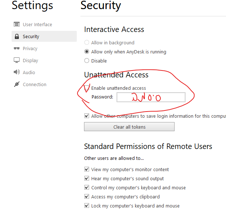
Task: Click the Privacy sunglasses icon
Action: click(17, 48)
